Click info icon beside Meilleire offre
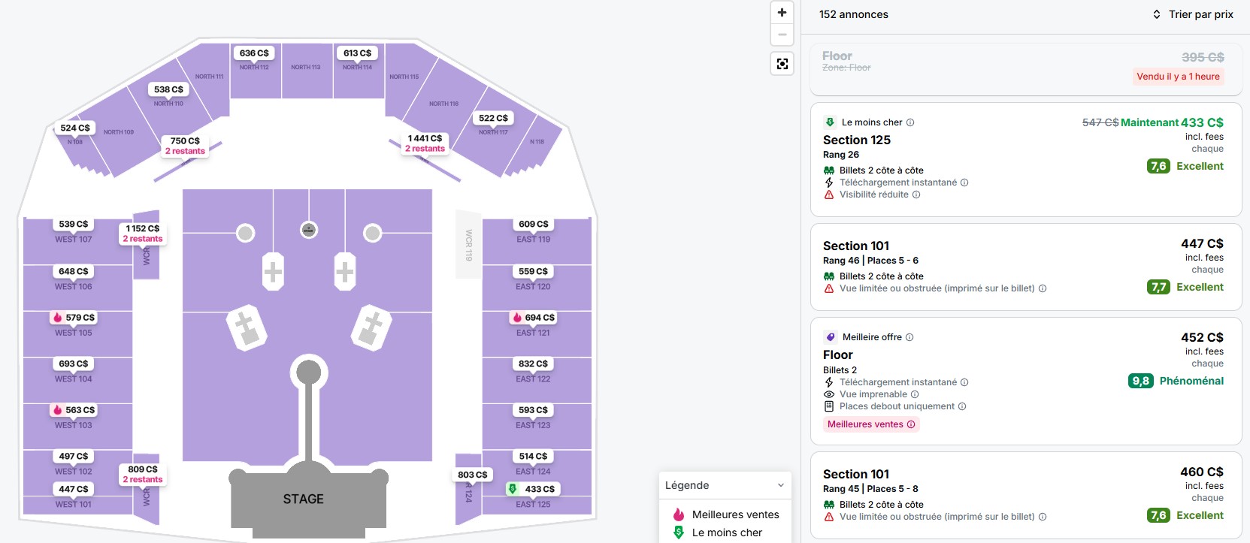The width and height of the screenshot is (1250, 543). click(910, 337)
